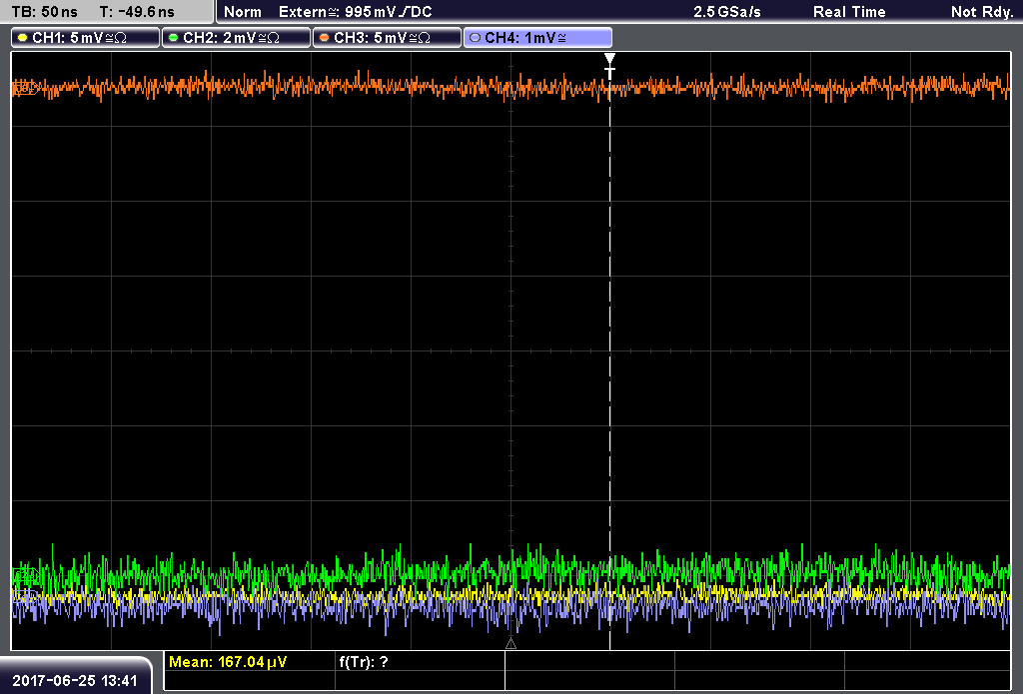Click the Real Time acquisition mode label
This screenshot has width=1023, height=694.
coord(849,12)
